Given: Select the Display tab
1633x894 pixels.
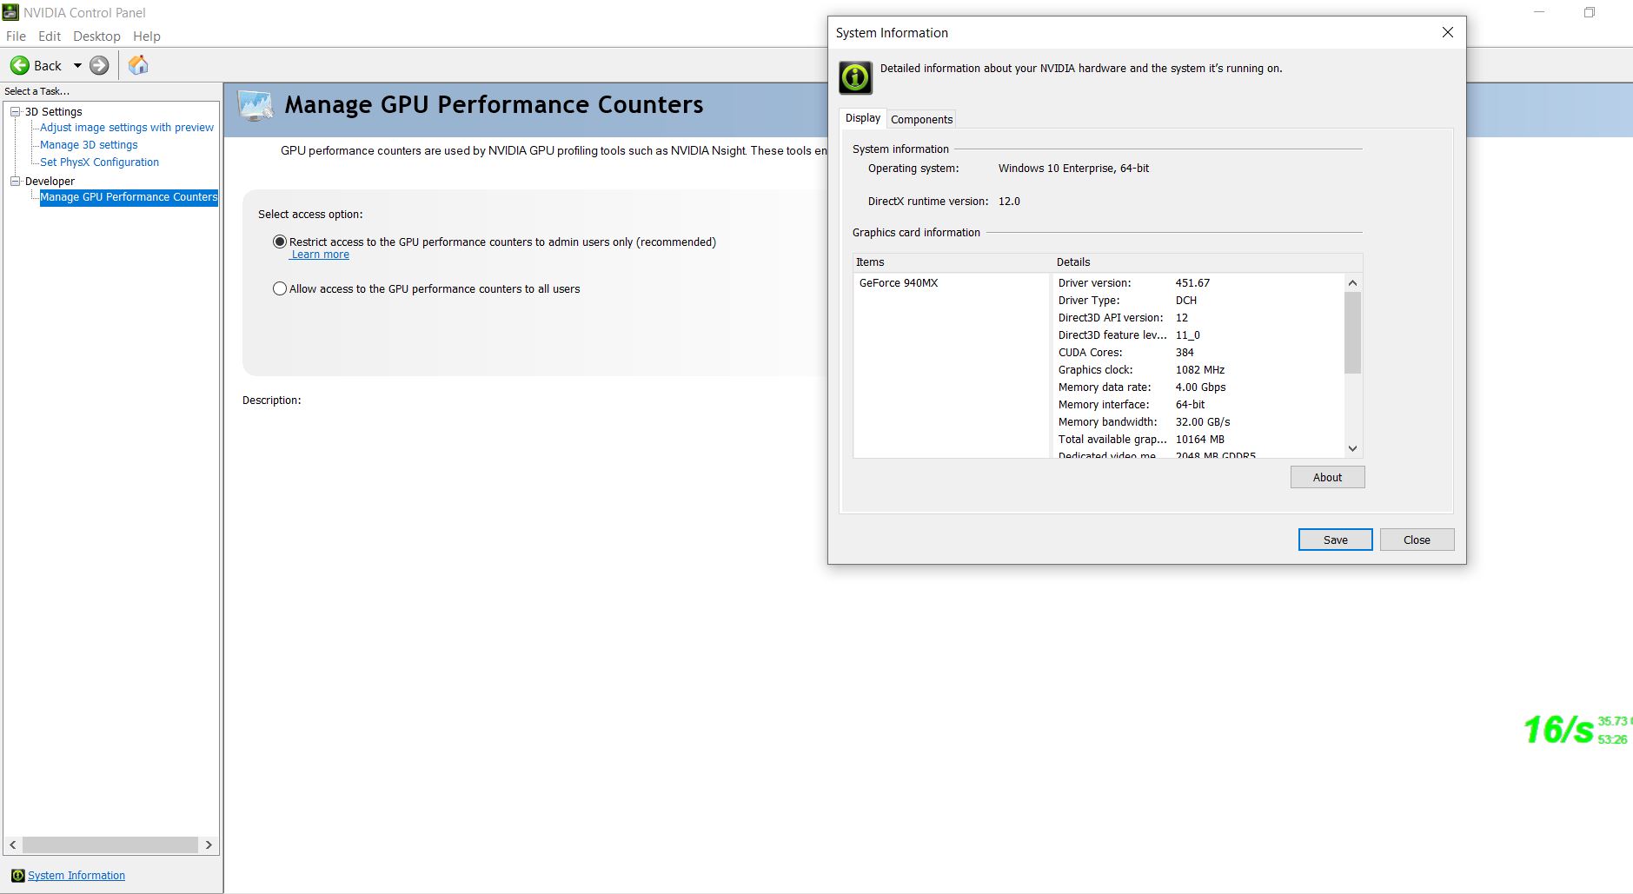Looking at the screenshot, I should click(862, 118).
